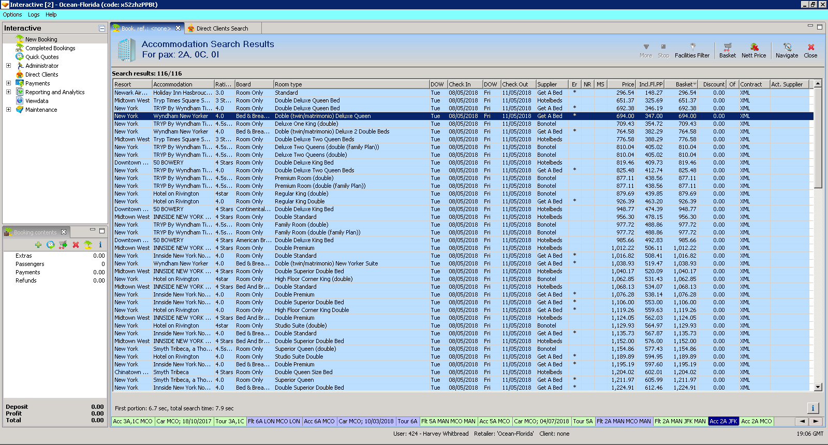This screenshot has width=828, height=445.
Task: Switch to Direct Clients Search tab
Action: click(x=222, y=28)
